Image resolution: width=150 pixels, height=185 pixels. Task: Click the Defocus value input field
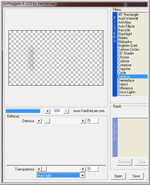tap(93, 121)
